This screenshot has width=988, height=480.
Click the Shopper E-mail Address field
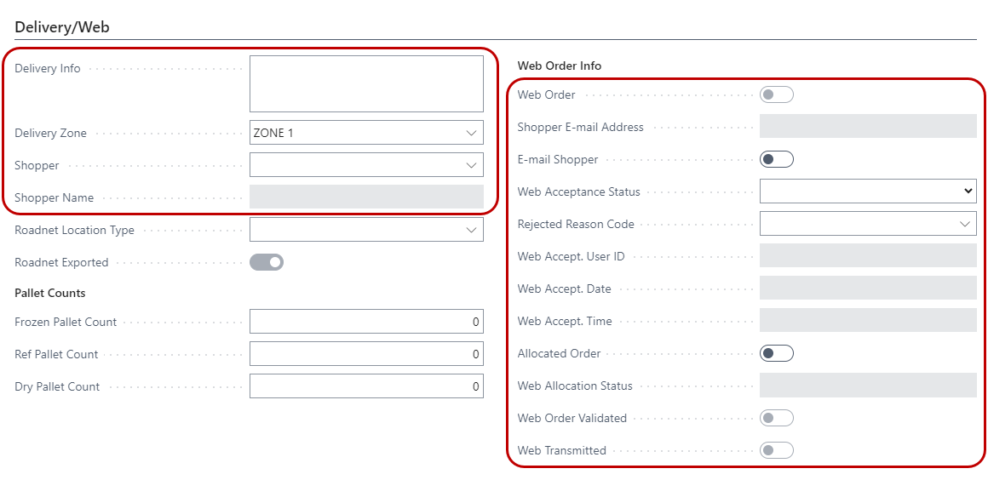click(x=867, y=127)
